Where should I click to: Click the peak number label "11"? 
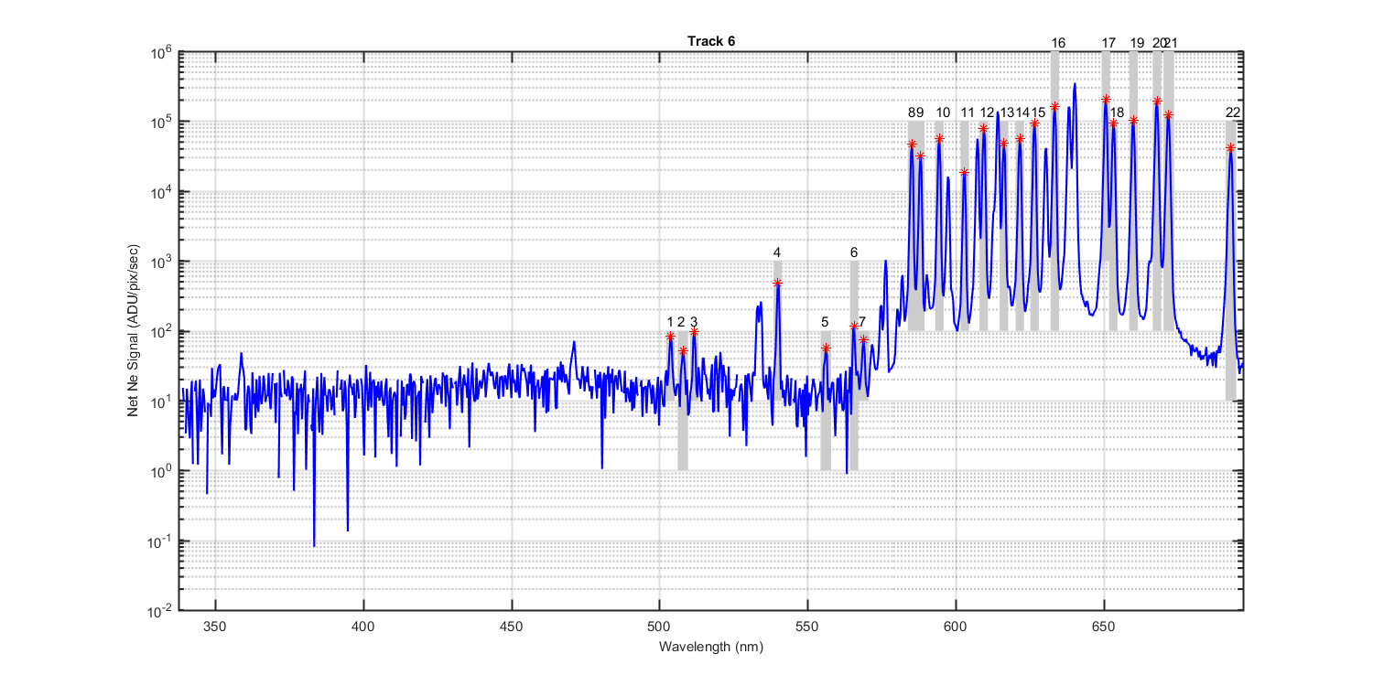968,113
